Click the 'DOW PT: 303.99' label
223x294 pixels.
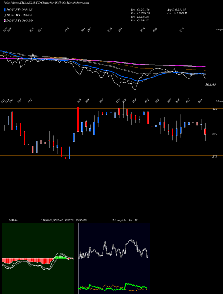click(x=19, y=20)
